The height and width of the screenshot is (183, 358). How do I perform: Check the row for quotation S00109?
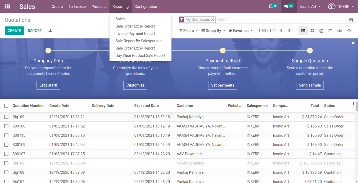coord(6,145)
